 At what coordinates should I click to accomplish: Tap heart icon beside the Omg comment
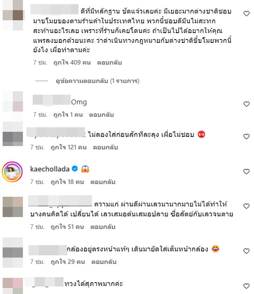coord(246,104)
